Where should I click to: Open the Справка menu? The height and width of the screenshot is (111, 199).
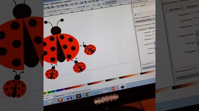(x=67, y=1)
